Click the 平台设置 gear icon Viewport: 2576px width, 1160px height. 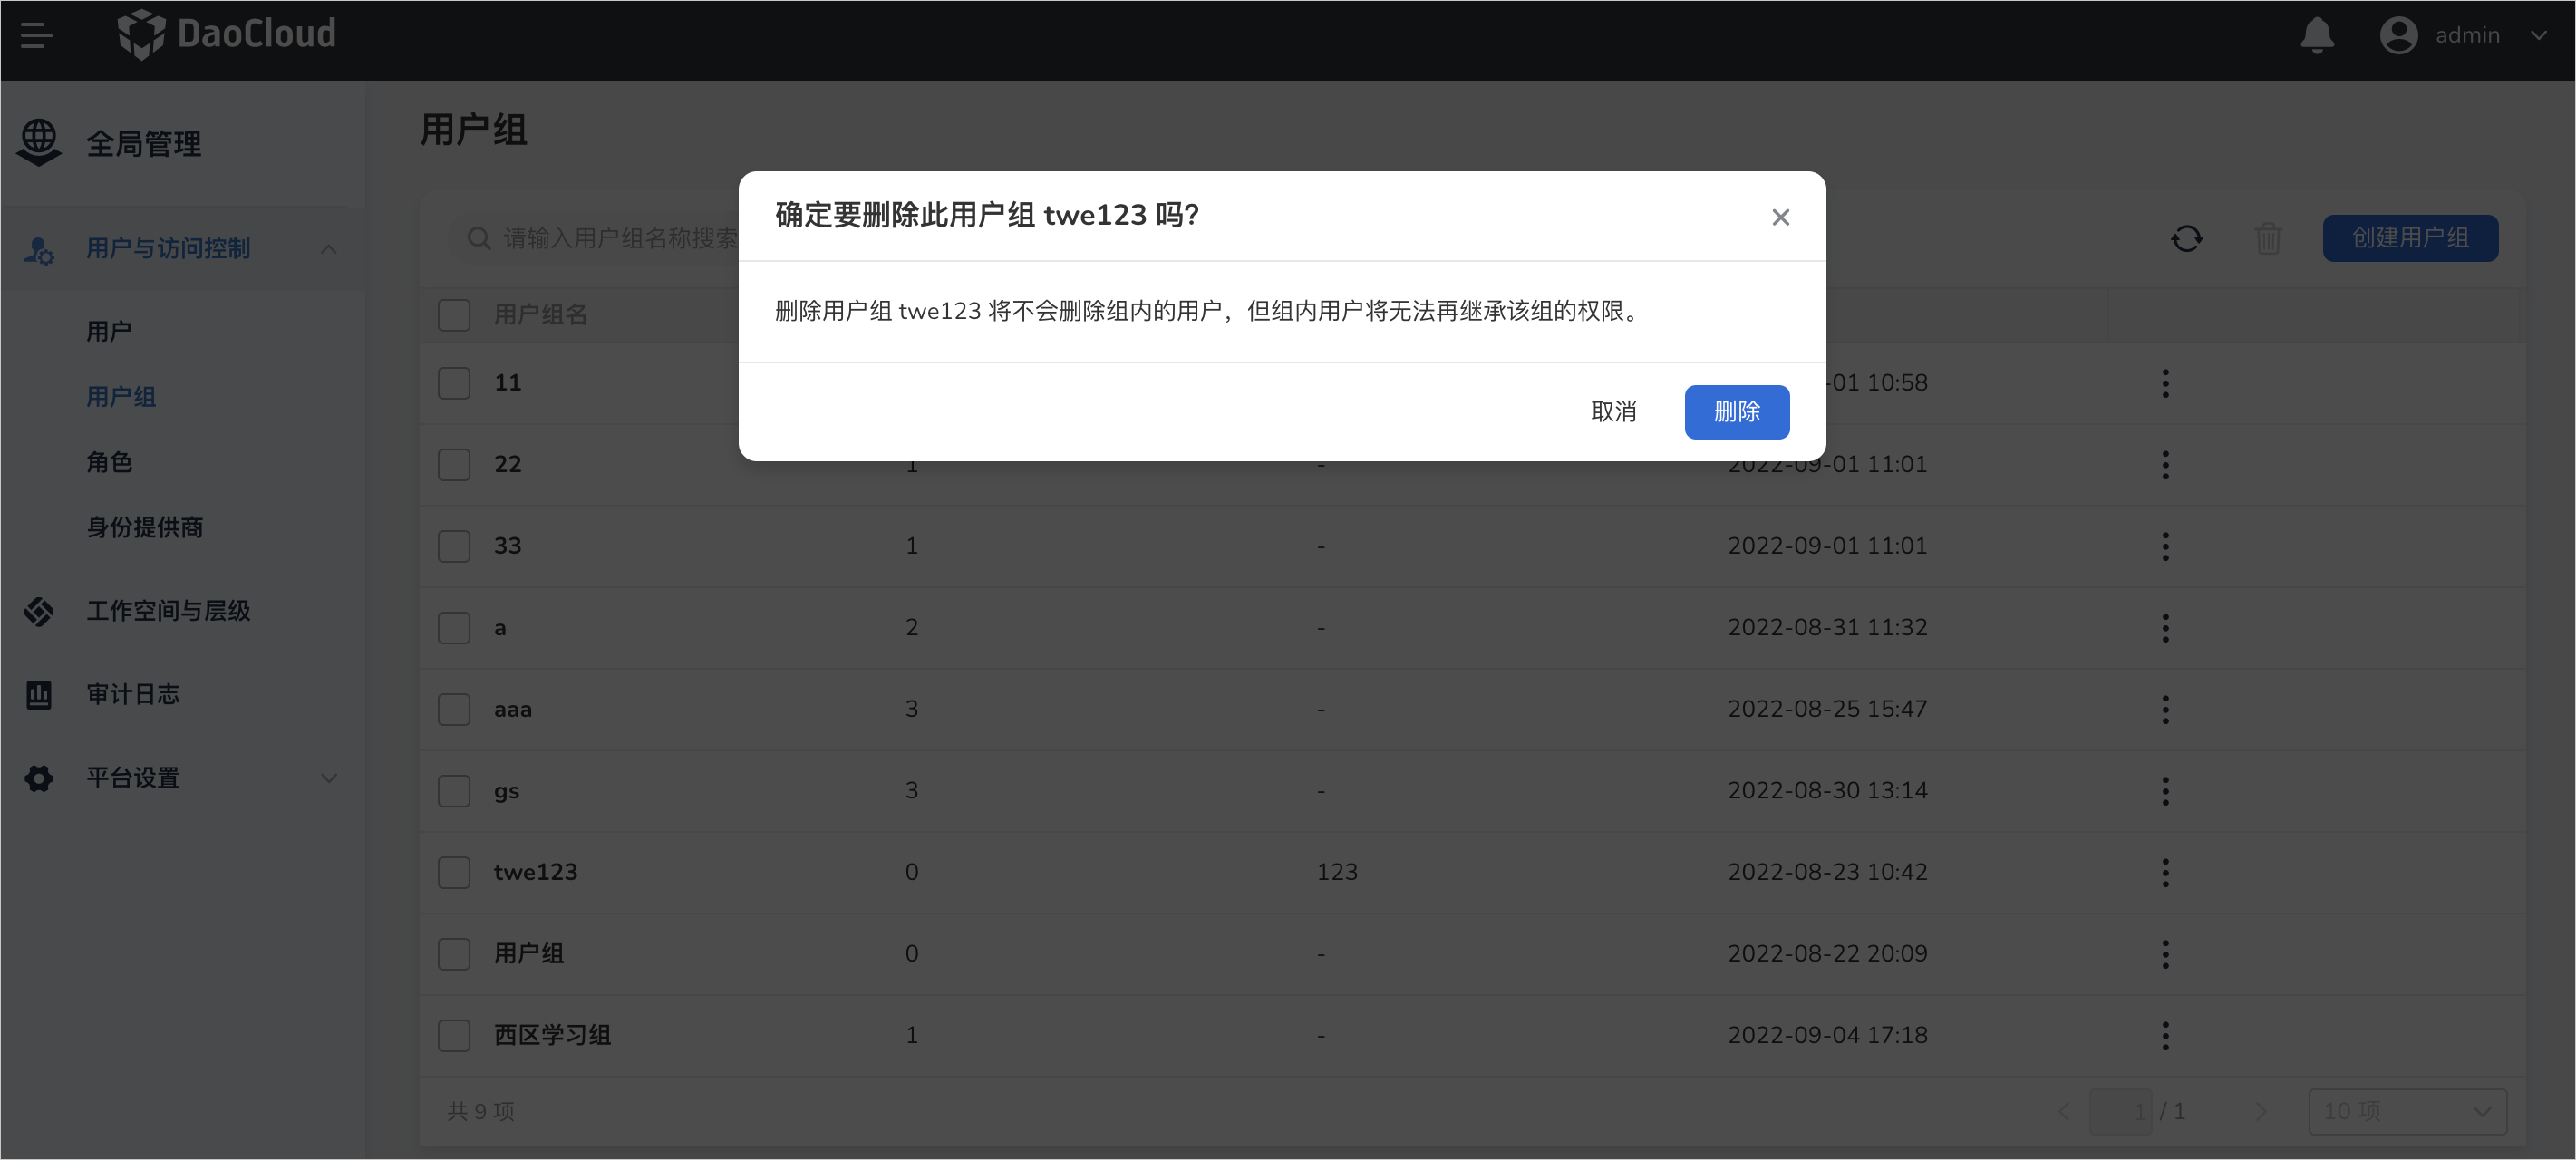[39, 778]
